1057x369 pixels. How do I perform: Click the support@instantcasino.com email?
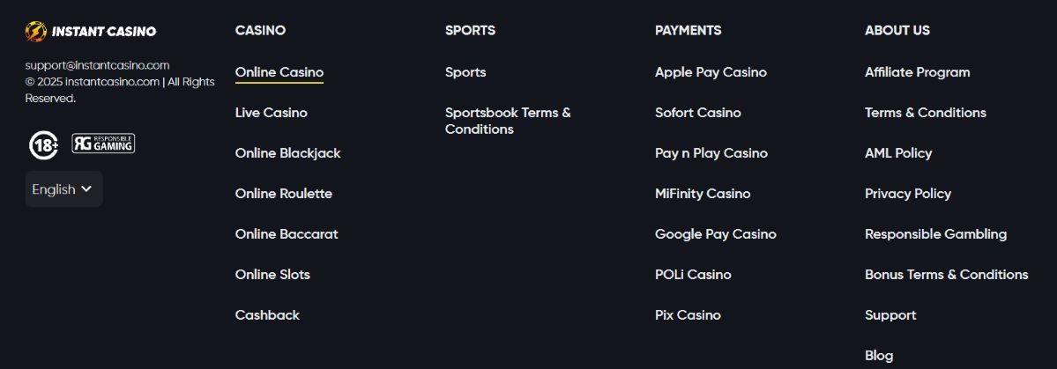pos(97,65)
